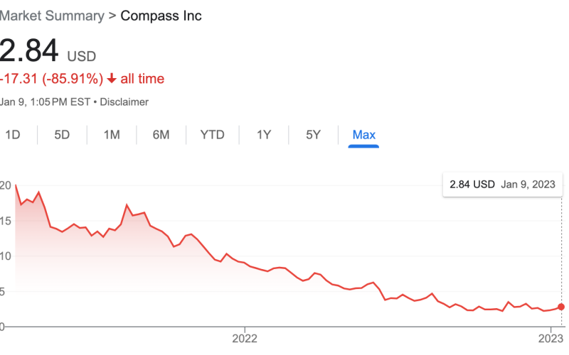Screen dimensions: 569x355
Task: Select the Max range tab
Action: pos(363,135)
